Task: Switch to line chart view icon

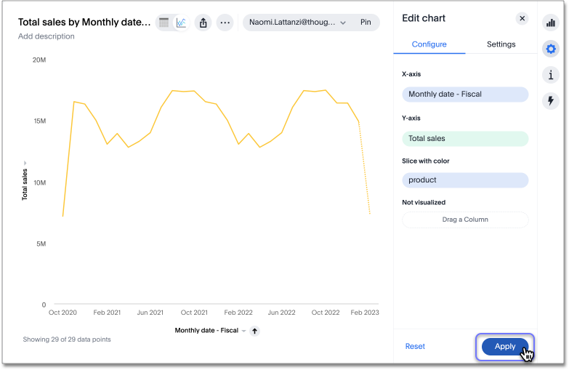Action: point(181,23)
